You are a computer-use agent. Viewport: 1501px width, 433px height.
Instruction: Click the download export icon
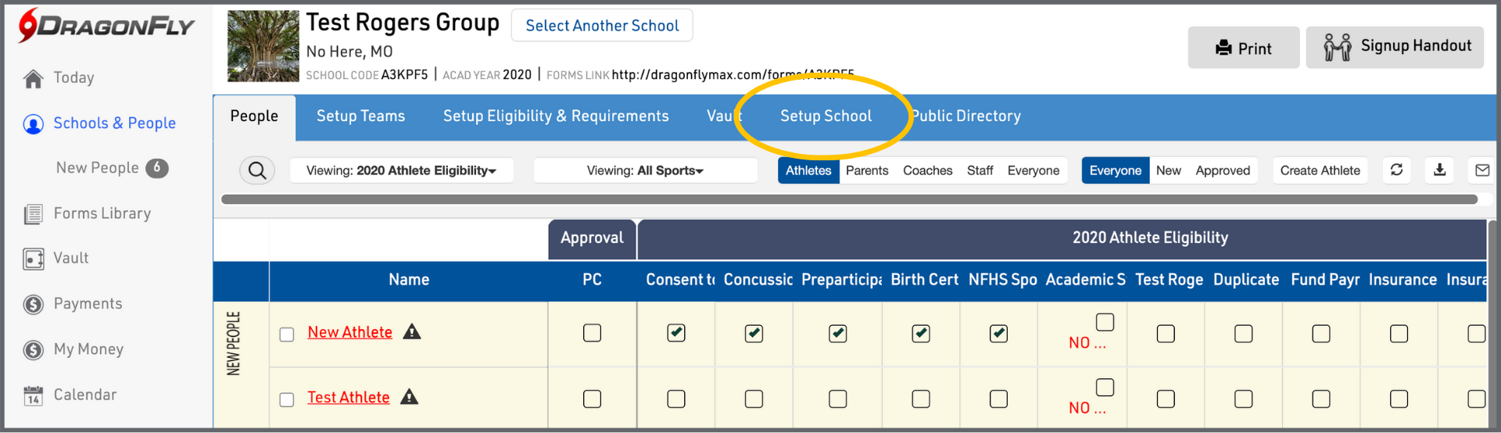coord(1439,170)
